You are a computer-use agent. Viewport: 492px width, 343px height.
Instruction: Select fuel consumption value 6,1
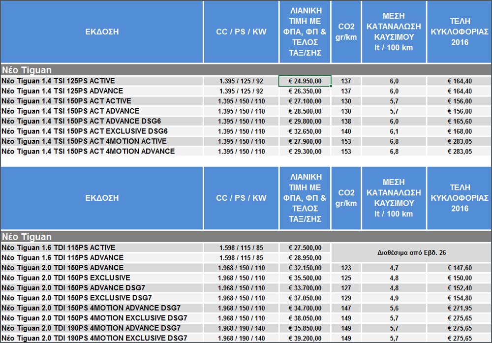click(394, 131)
